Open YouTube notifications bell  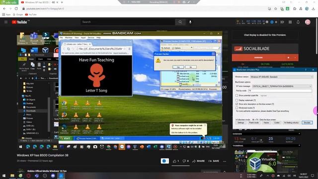click(298, 22)
